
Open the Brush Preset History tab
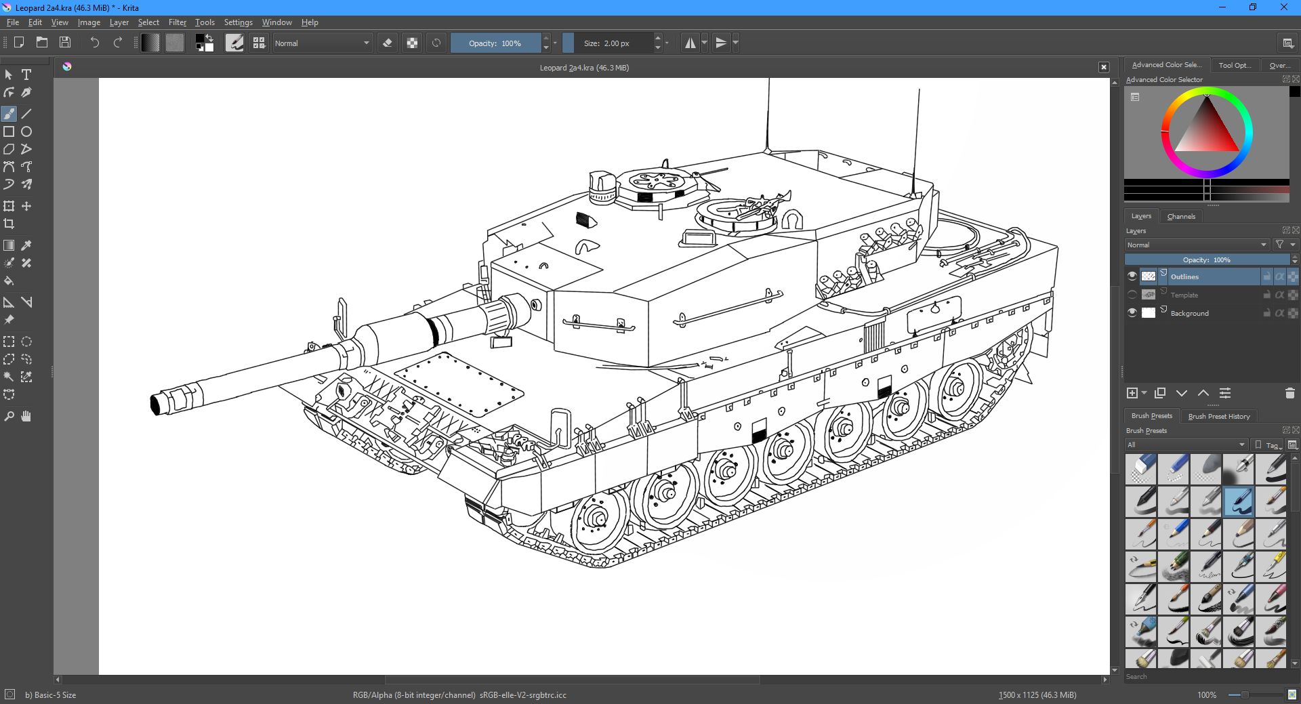(x=1218, y=416)
